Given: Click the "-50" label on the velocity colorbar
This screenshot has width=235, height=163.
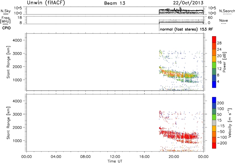Looking at the screenshot, I should [x=221, y=132].
